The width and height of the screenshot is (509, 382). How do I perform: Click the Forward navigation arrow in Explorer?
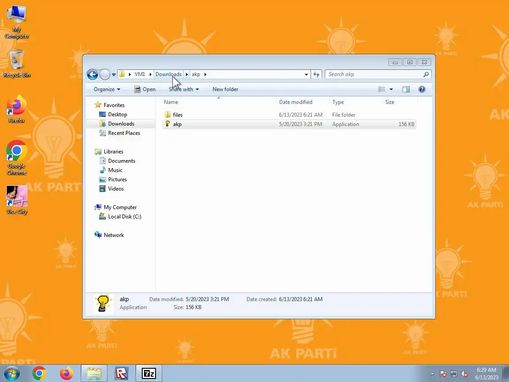click(x=105, y=74)
